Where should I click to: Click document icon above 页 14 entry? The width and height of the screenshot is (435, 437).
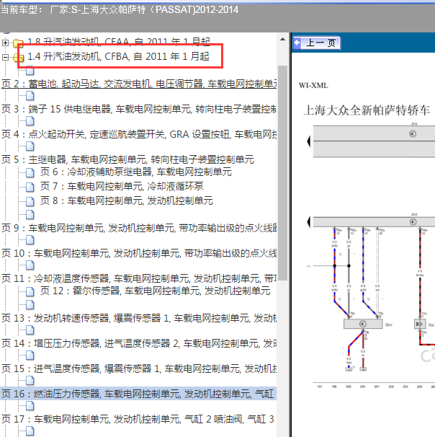30,330
